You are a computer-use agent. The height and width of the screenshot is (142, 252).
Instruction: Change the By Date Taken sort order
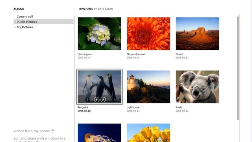point(103,9)
